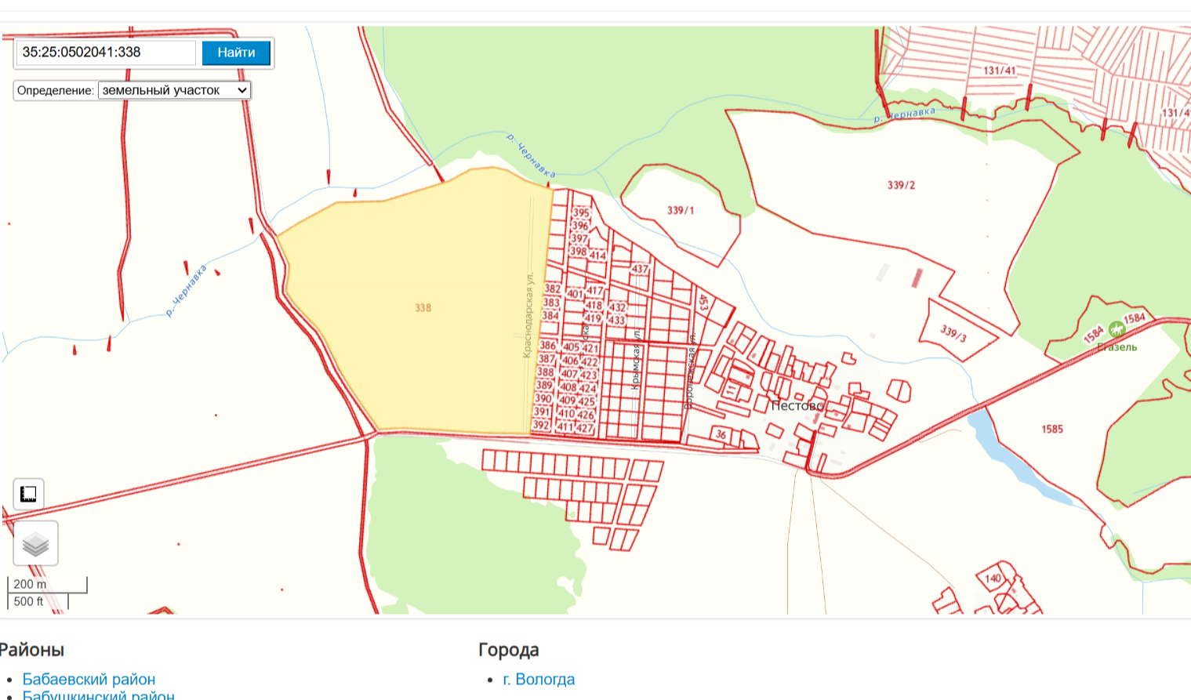Open the г. Вологда city link
The height and width of the screenshot is (700, 1191).
539,679
